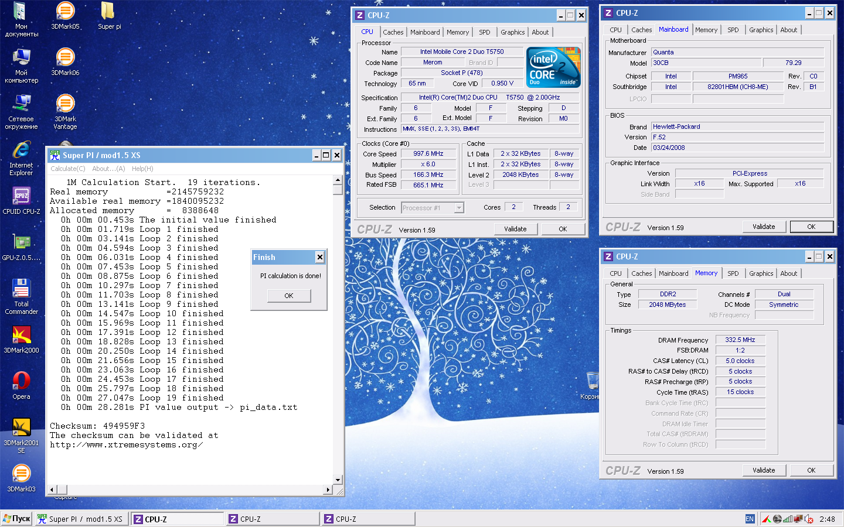
Task: Open Help menu in Super PI
Action: (x=142, y=169)
